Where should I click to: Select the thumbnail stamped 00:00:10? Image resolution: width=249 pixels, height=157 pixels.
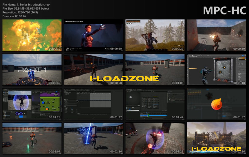[x=32, y=35]
